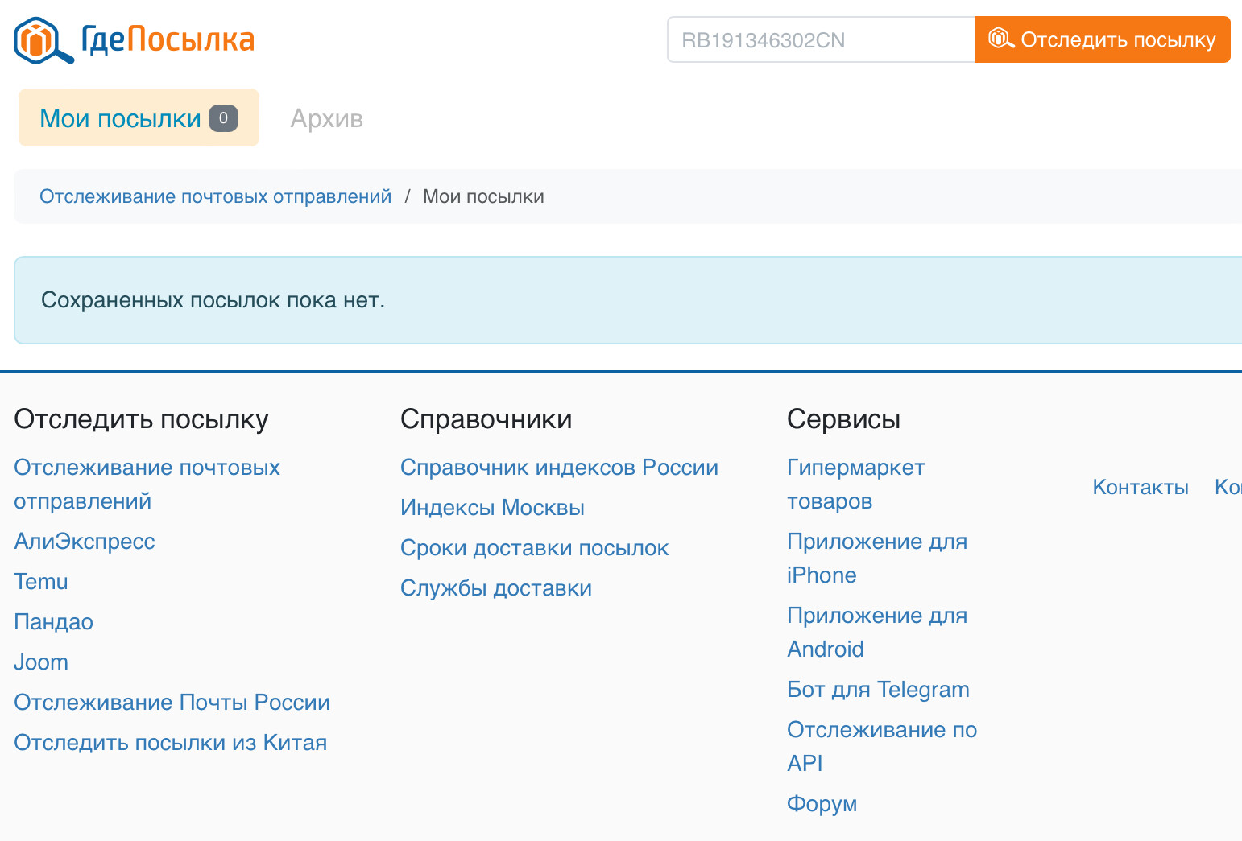The image size is (1242, 841).
Task: Open Приложение для Android link
Action: pyautogui.click(x=877, y=632)
